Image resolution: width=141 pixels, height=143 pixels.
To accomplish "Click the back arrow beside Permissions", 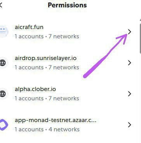I will click(1, 5).
